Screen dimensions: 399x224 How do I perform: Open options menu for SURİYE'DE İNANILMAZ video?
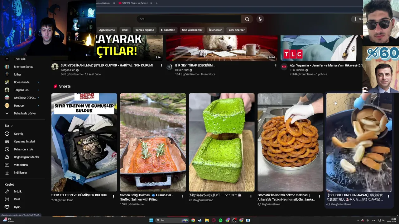coord(161,66)
